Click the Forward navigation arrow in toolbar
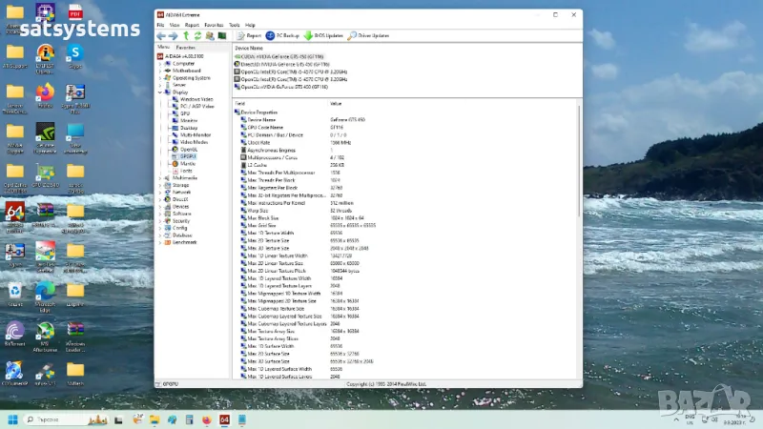Viewport: 763px width, 429px height. click(173, 35)
